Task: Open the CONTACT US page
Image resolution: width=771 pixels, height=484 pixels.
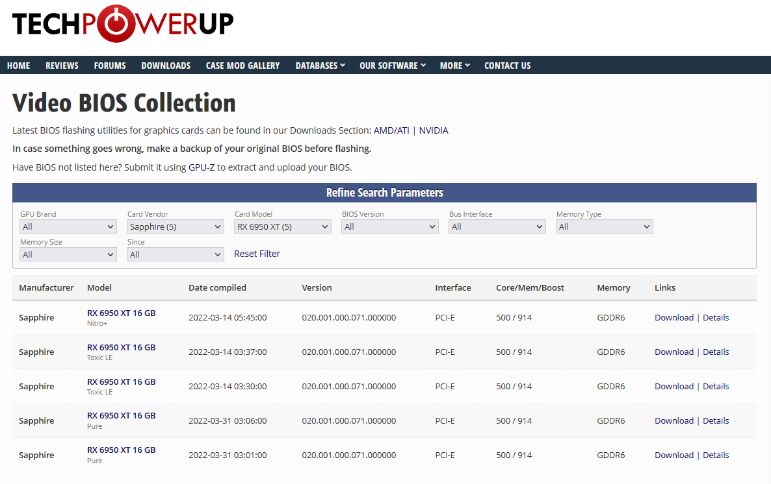Action: click(508, 66)
